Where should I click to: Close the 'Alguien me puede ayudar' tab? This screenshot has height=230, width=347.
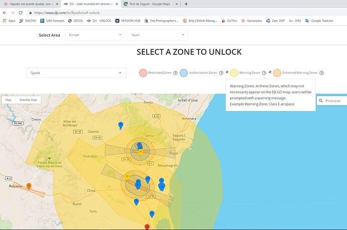click(x=57, y=4)
